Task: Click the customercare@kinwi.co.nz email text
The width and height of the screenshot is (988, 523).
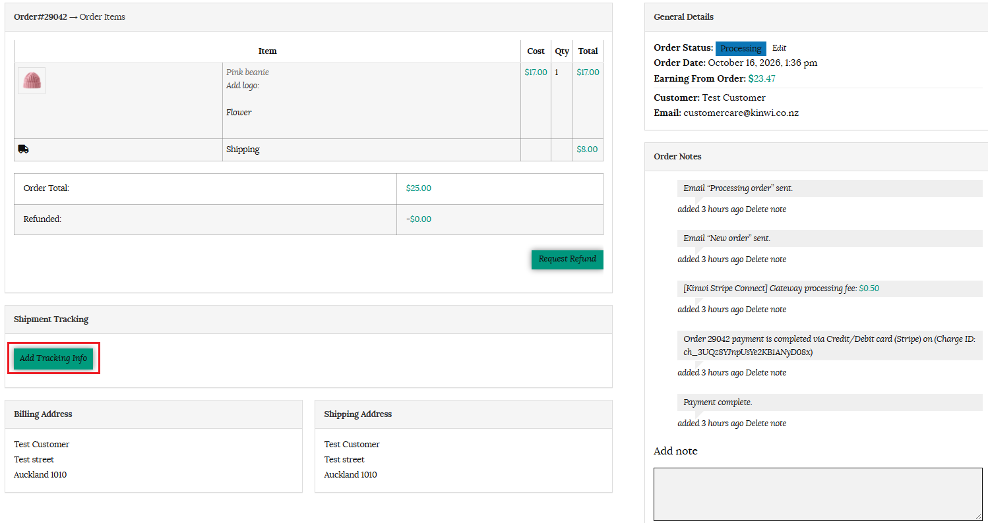Action: point(741,113)
